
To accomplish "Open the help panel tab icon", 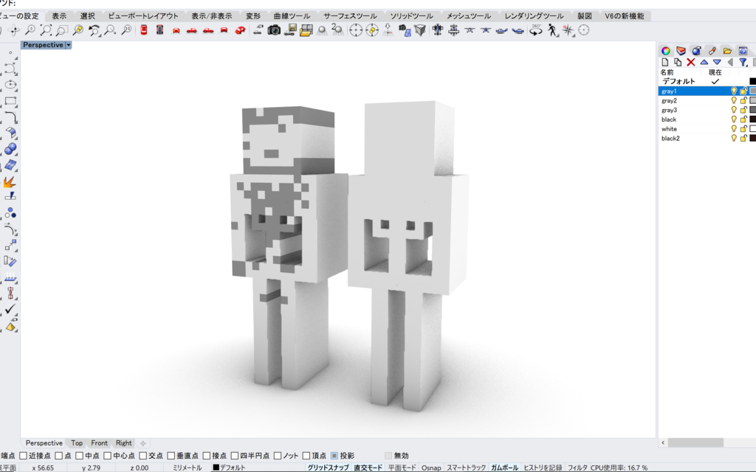I will click(743, 51).
